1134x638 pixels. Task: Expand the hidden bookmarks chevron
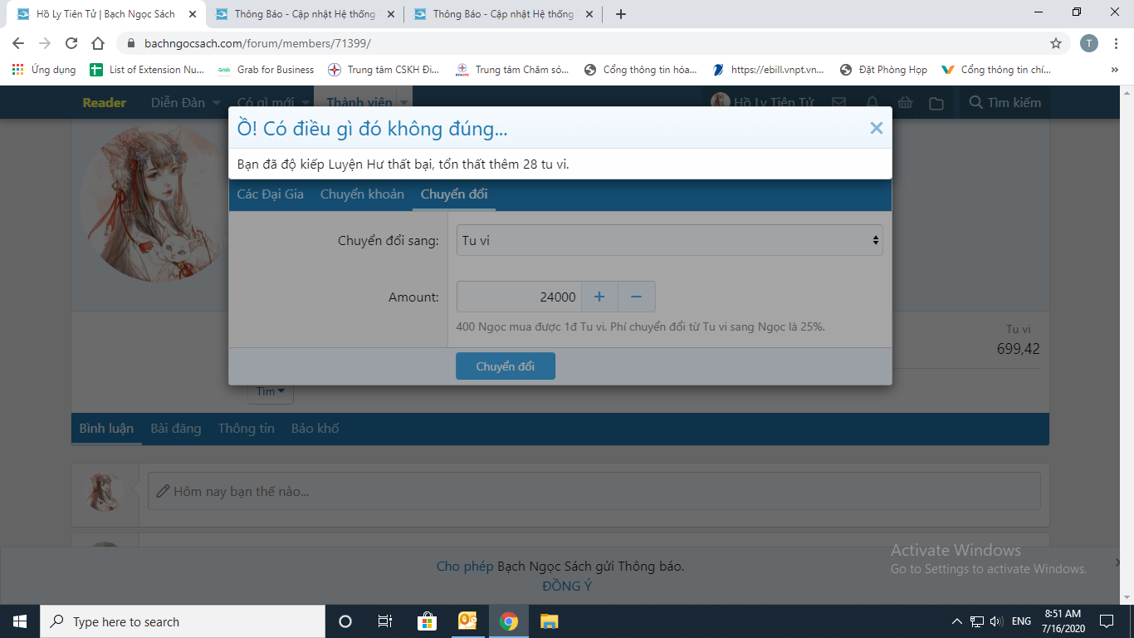click(x=1114, y=70)
